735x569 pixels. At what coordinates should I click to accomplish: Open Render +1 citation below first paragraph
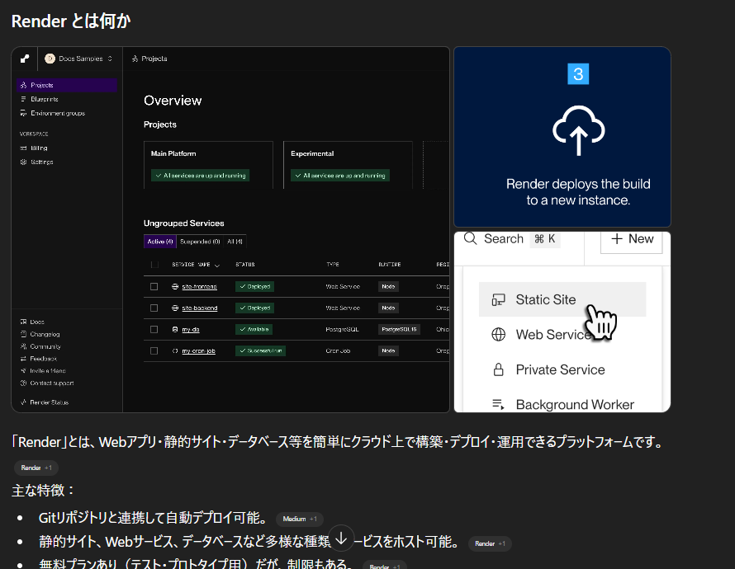[x=36, y=468]
